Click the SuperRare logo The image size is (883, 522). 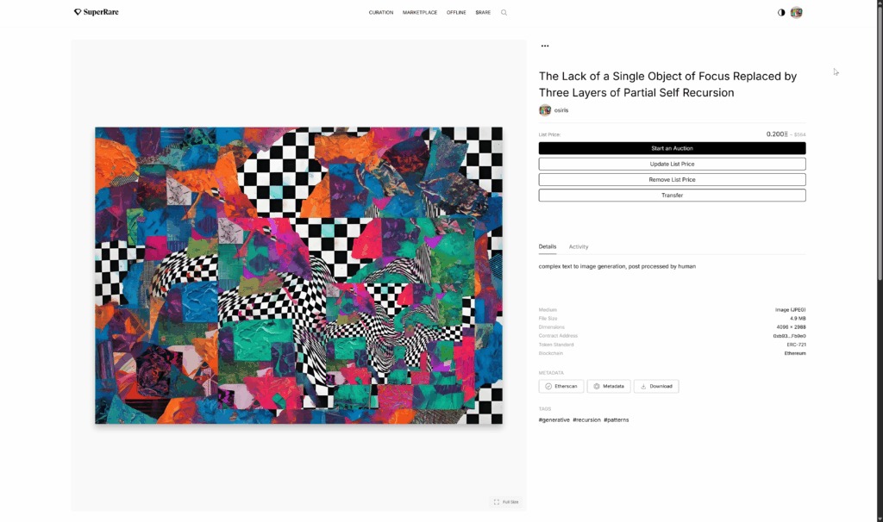[97, 12]
